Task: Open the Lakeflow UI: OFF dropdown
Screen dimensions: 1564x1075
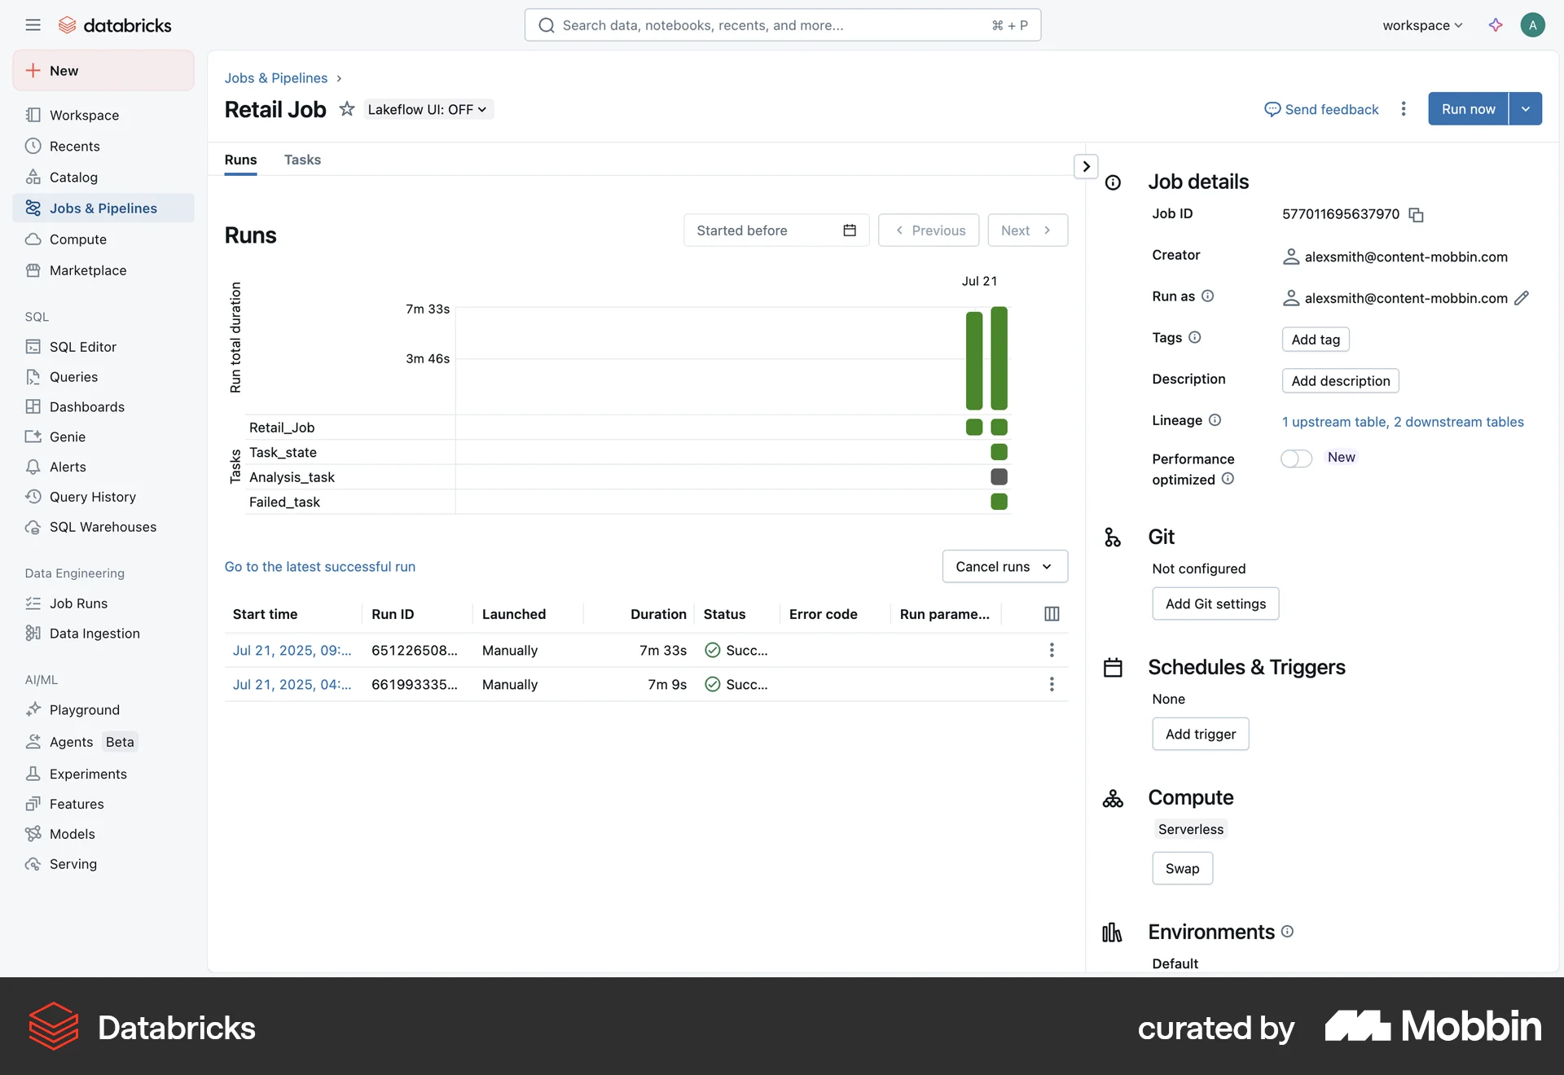Action: tap(428, 108)
